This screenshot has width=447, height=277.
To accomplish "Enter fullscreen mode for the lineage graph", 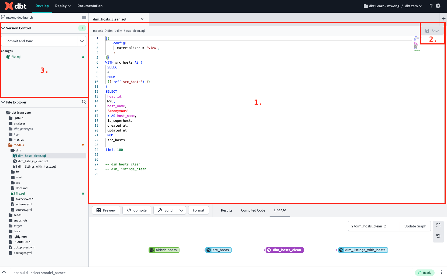I will click(438, 225).
